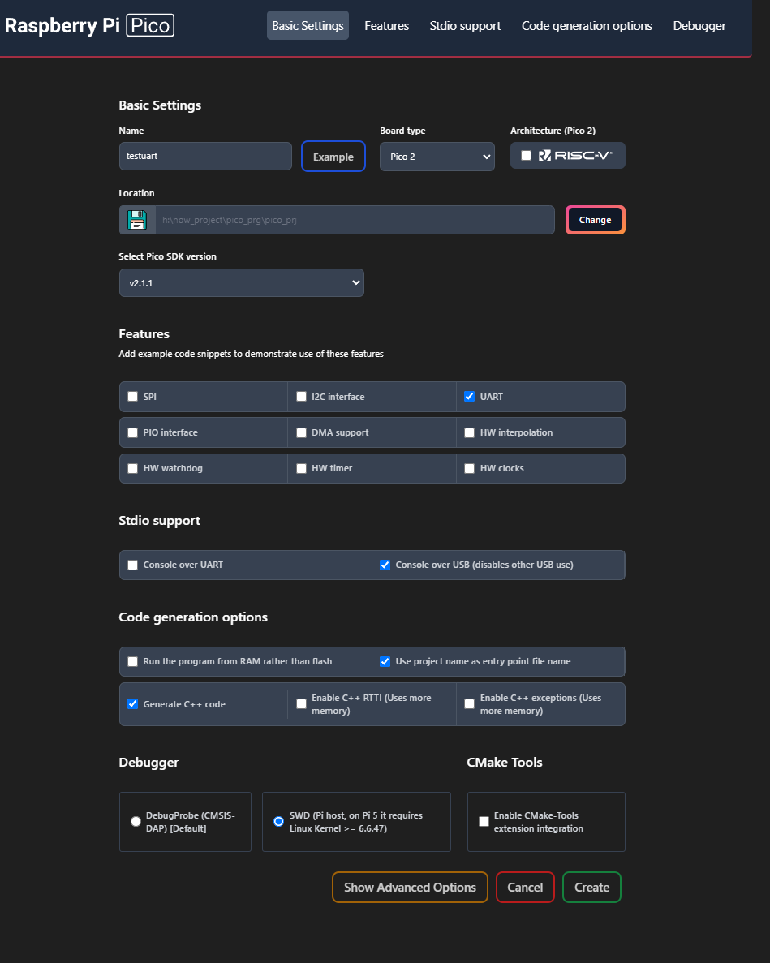
Task: Enable C++ RTTI checkbox
Action: pos(302,704)
